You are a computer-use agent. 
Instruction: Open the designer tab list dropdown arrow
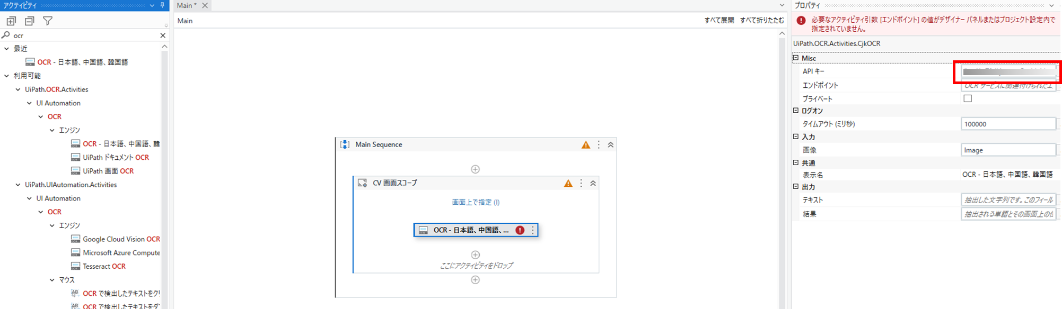point(782,5)
